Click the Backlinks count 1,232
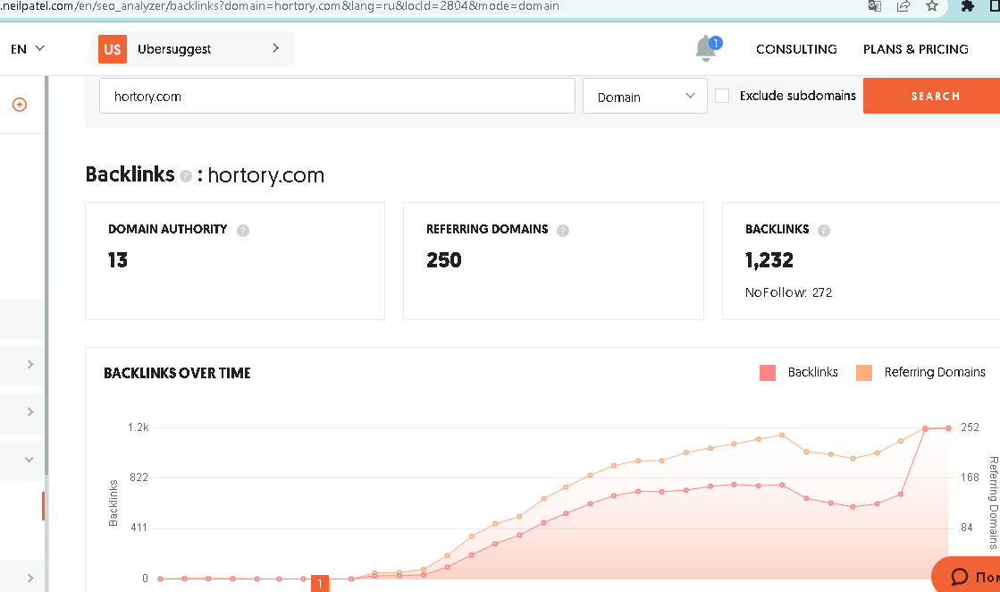This screenshot has height=592, width=1000. click(769, 260)
